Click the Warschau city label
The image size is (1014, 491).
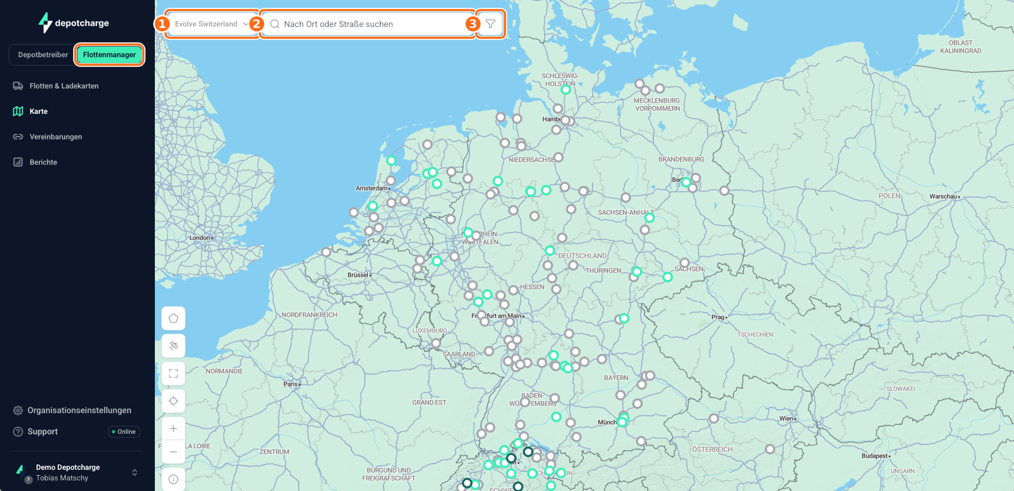(x=943, y=197)
